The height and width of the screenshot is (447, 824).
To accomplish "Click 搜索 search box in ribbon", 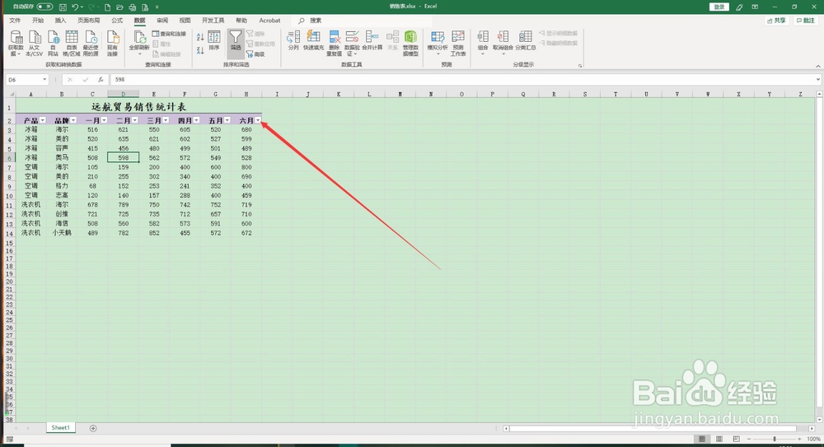I will point(363,21).
